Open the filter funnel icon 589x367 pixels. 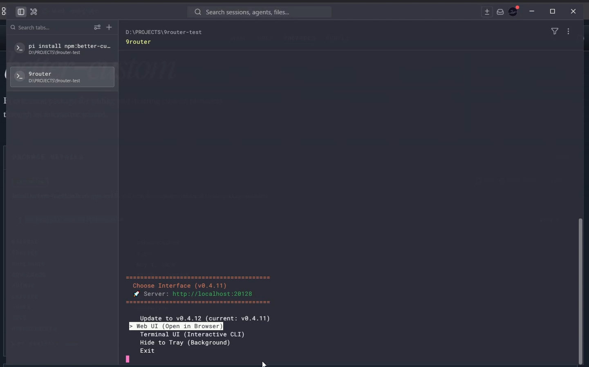555,32
